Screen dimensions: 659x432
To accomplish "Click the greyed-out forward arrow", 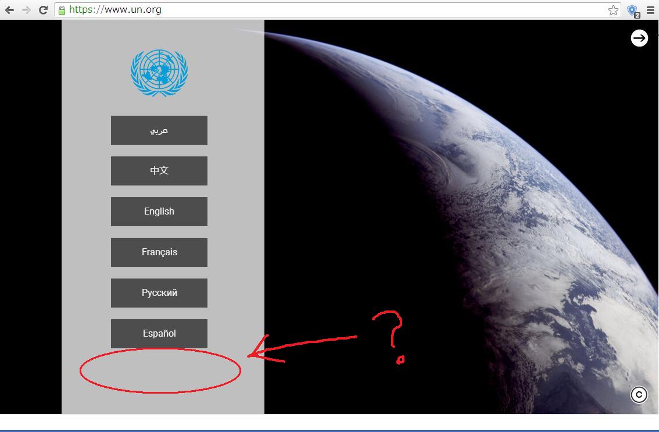I will [26, 10].
